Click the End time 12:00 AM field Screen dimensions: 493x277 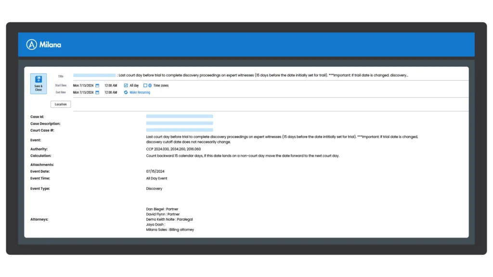point(111,92)
